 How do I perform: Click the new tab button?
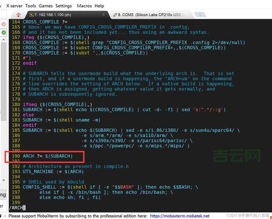pyautogui.click(x=200, y=15)
